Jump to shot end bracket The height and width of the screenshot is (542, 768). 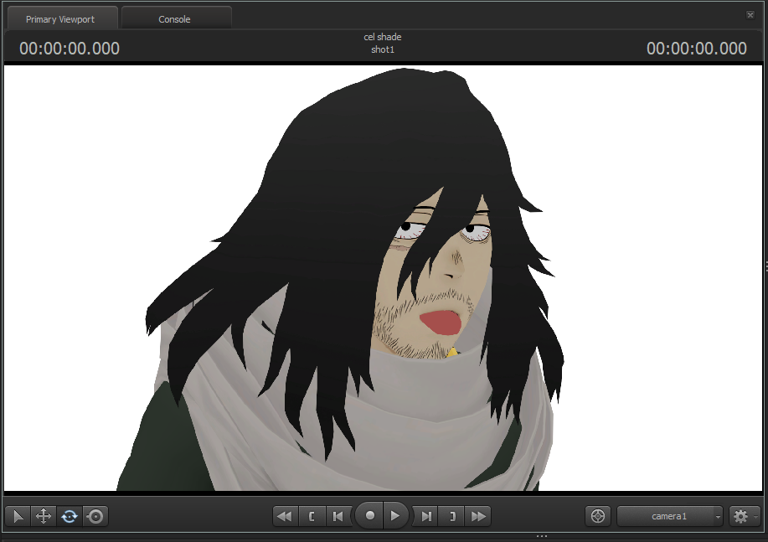coord(452,516)
